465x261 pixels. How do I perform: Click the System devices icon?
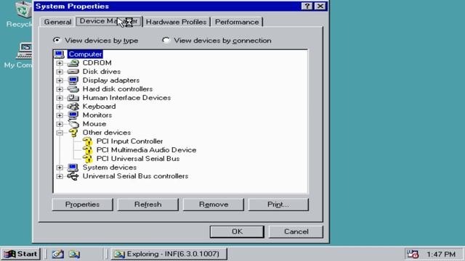tap(73, 167)
